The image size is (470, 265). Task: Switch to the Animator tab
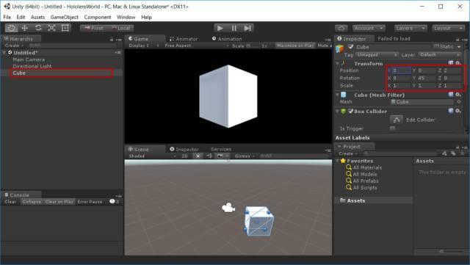click(x=184, y=39)
